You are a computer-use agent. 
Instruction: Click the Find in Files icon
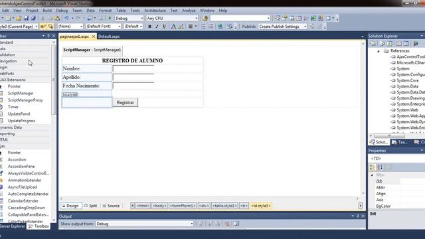tap(205, 18)
